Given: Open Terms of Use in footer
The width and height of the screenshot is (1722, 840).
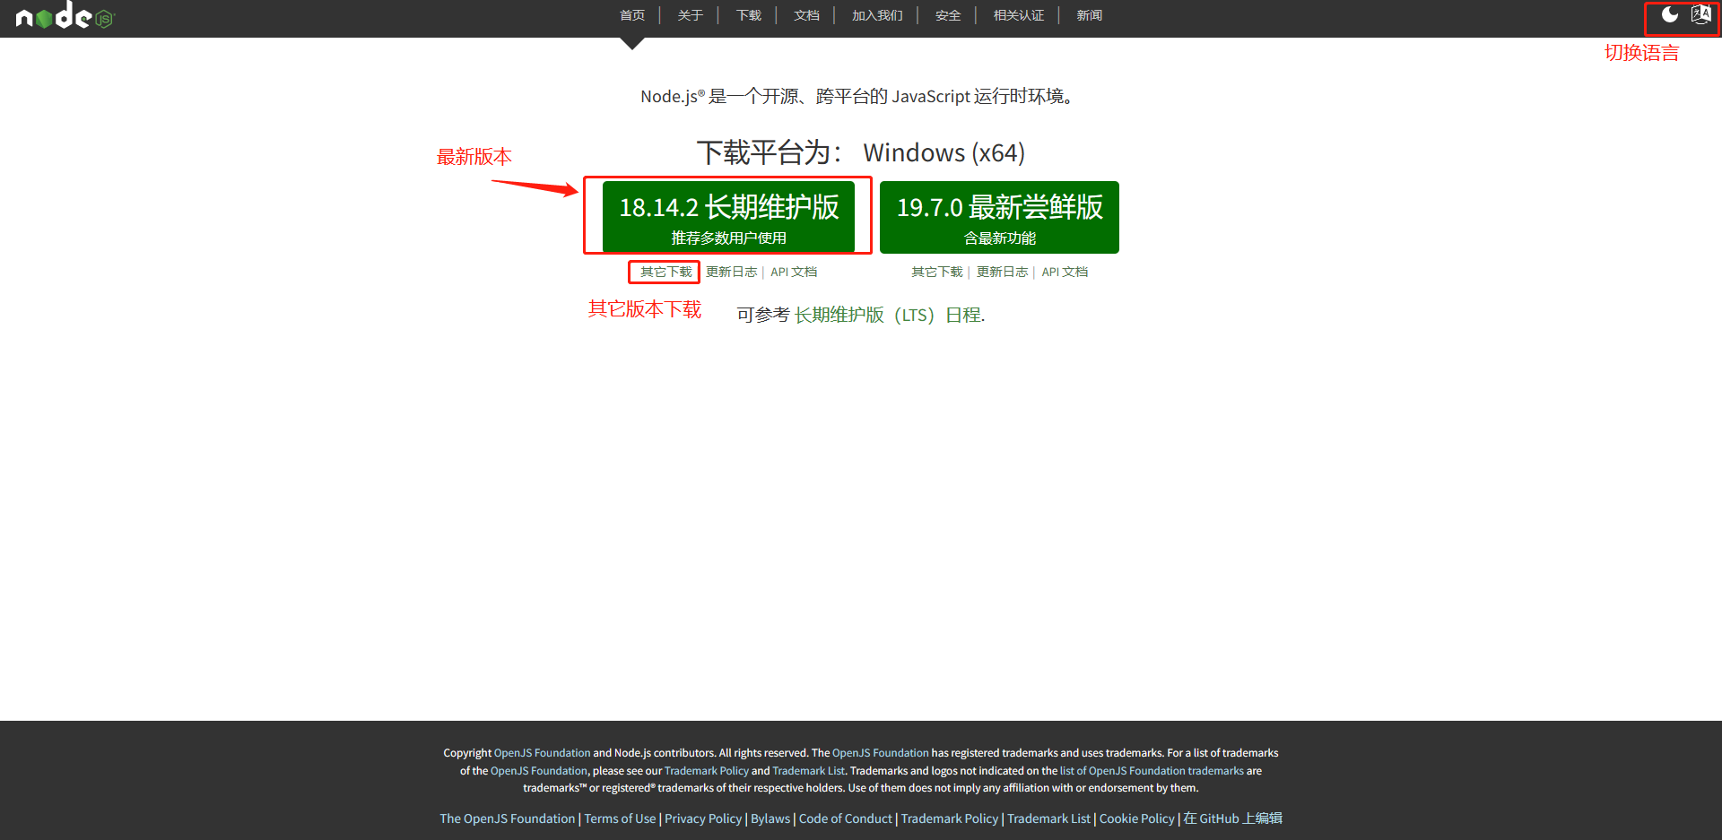Looking at the screenshot, I should [x=620, y=818].
